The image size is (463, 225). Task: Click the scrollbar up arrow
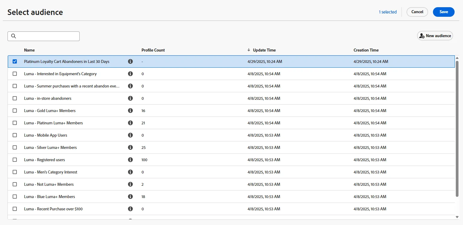click(457, 58)
